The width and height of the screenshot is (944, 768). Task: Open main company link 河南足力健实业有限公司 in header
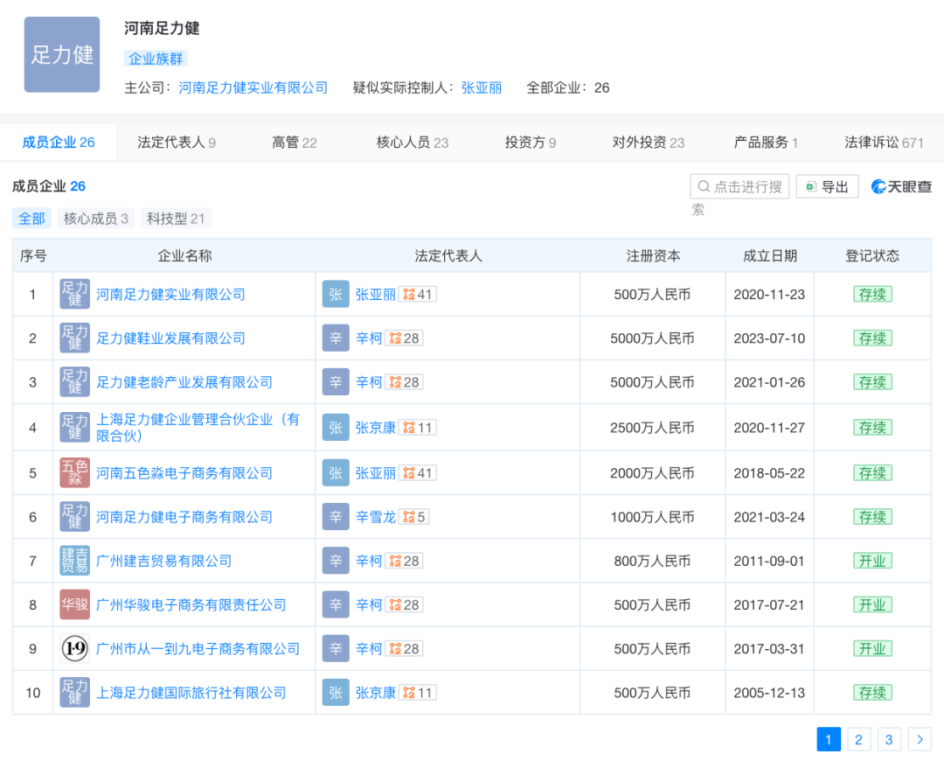253,88
